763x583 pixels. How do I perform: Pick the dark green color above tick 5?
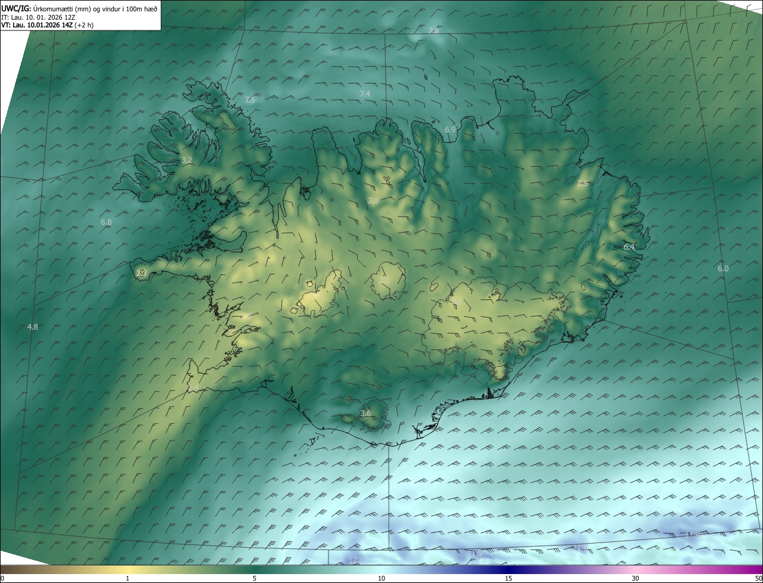coord(255,570)
